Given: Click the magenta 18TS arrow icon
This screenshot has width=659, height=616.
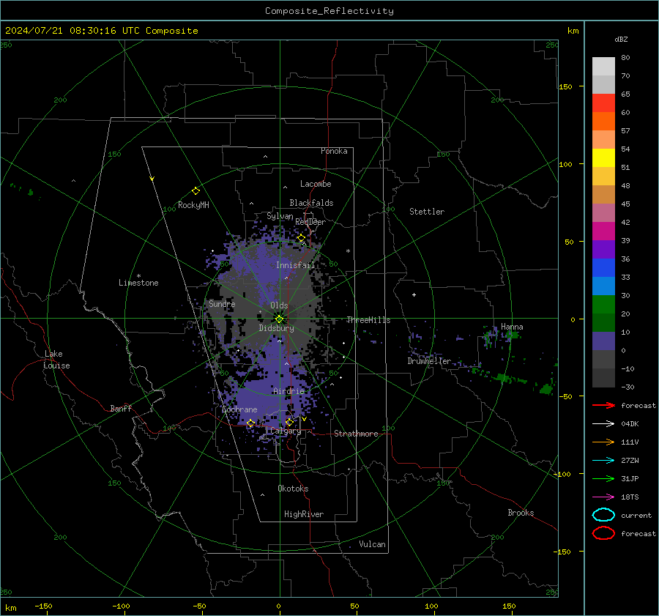Looking at the screenshot, I should click(603, 497).
